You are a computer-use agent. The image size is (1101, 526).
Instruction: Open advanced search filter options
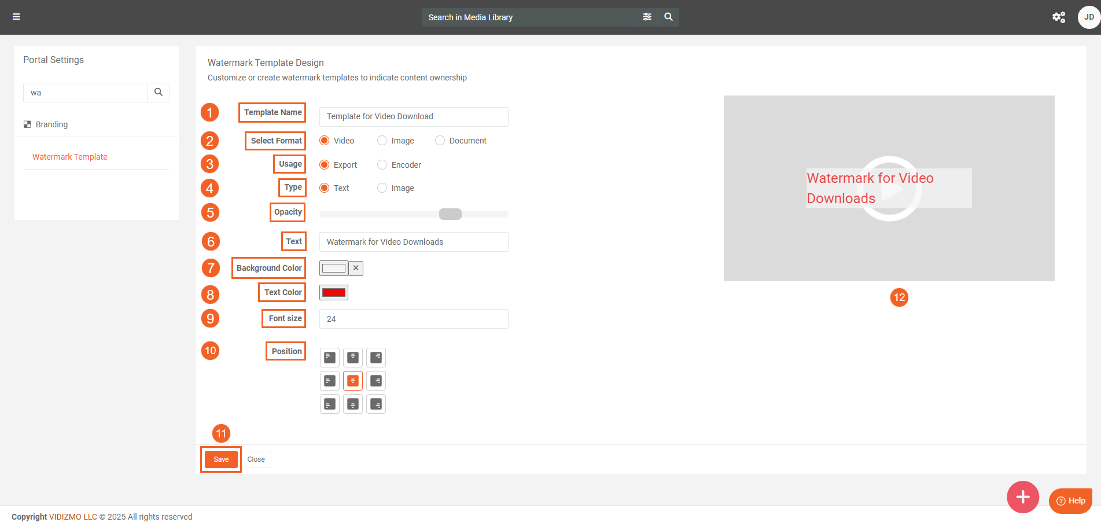pos(647,17)
